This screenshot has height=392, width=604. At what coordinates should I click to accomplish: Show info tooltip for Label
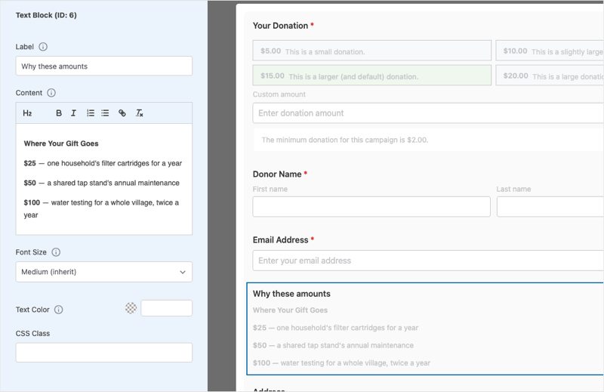[x=43, y=47]
